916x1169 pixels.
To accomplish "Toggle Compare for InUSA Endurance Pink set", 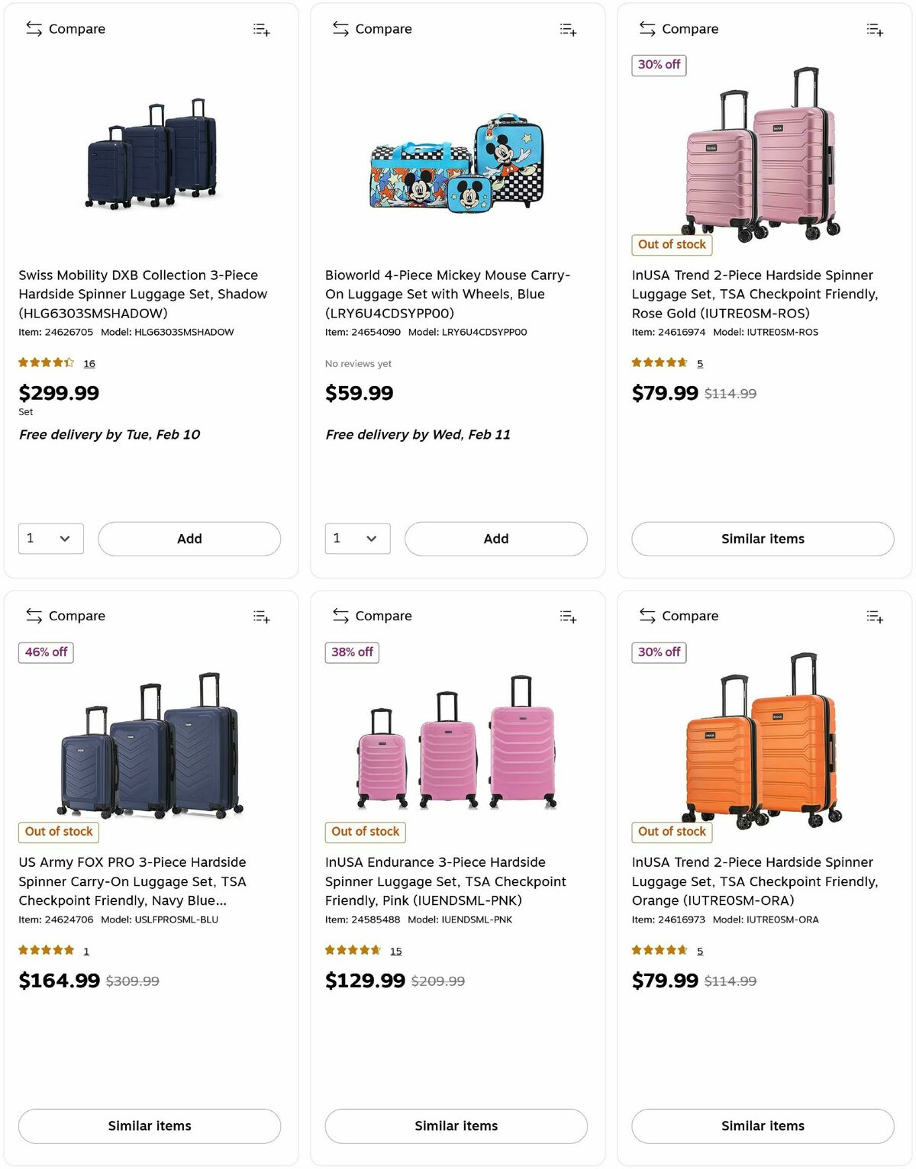I will click(x=373, y=616).
